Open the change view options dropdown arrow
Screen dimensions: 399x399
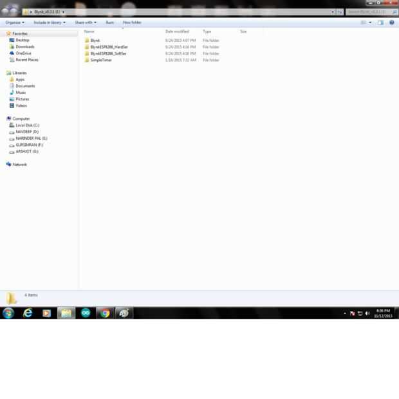(370, 23)
